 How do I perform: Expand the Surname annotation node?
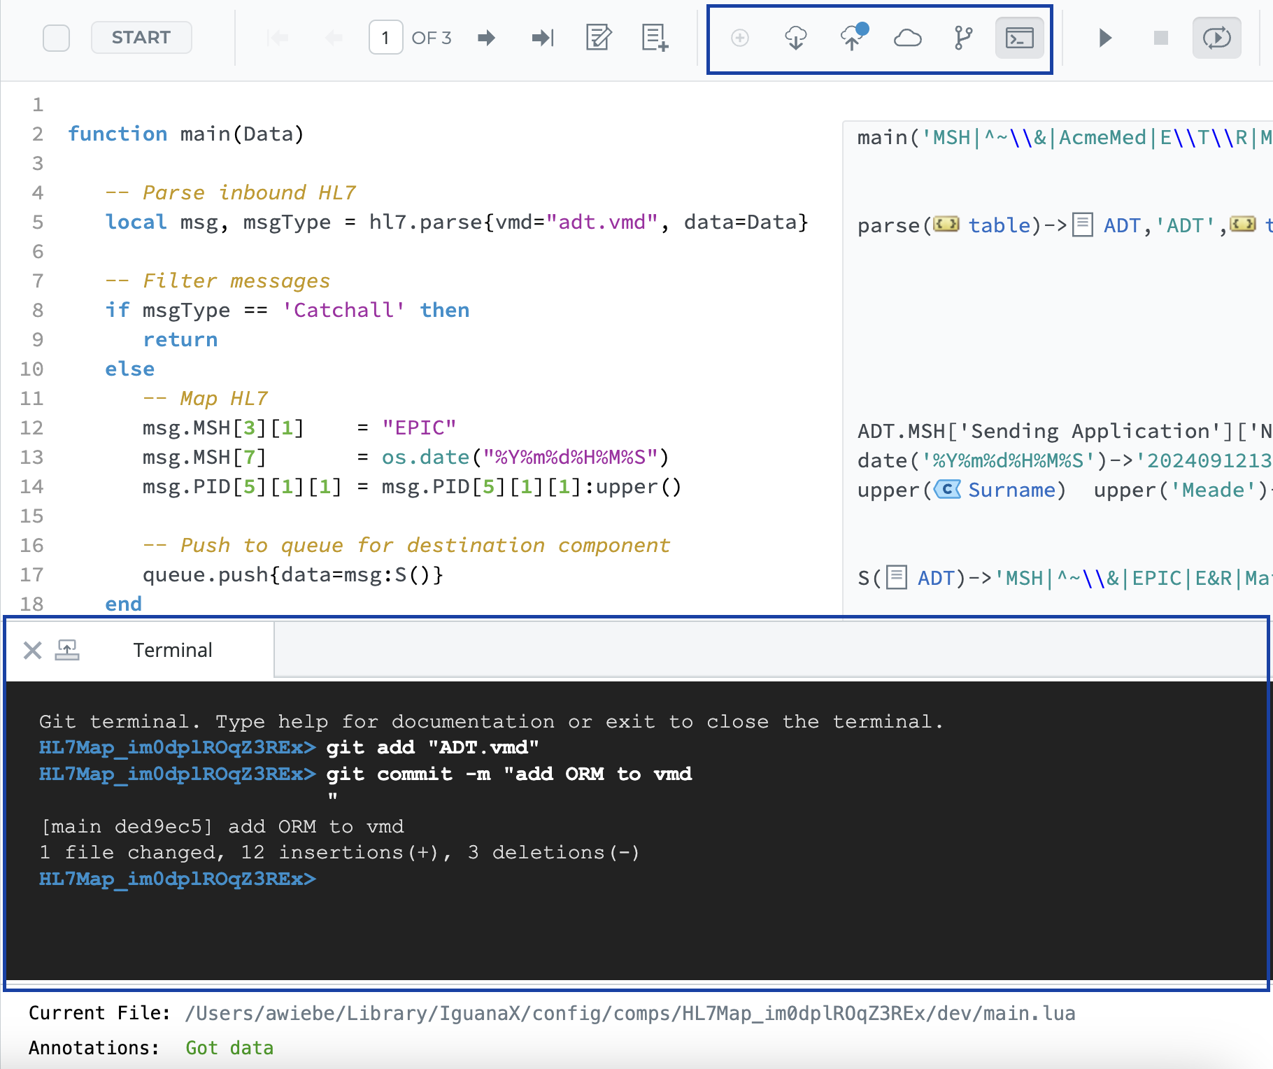[x=1011, y=490]
